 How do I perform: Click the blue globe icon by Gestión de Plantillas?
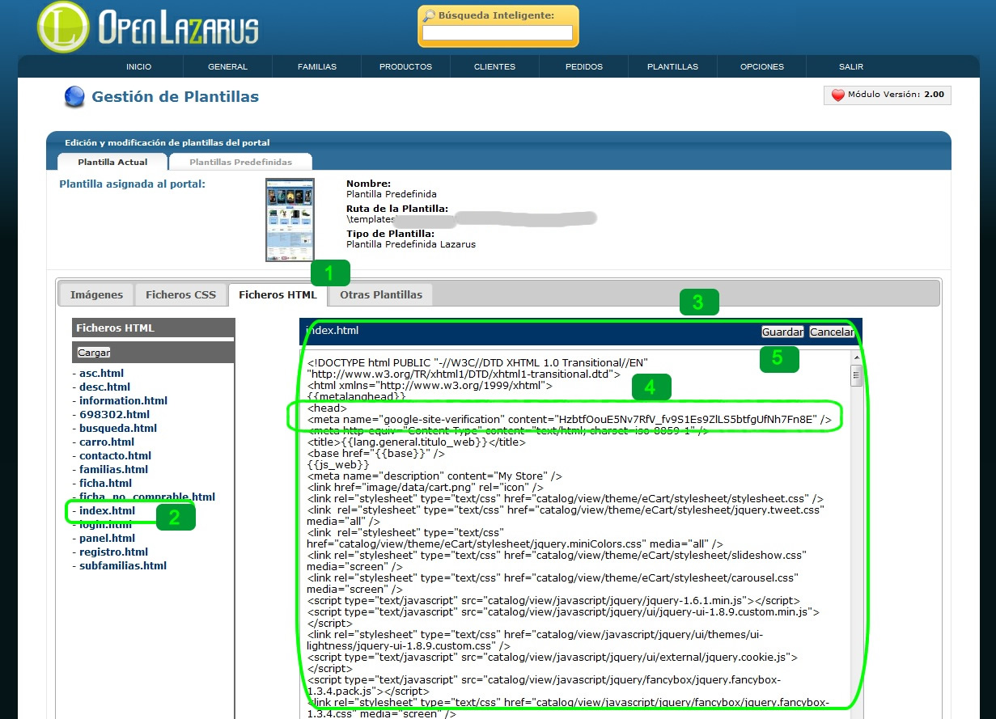[x=74, y=97]
